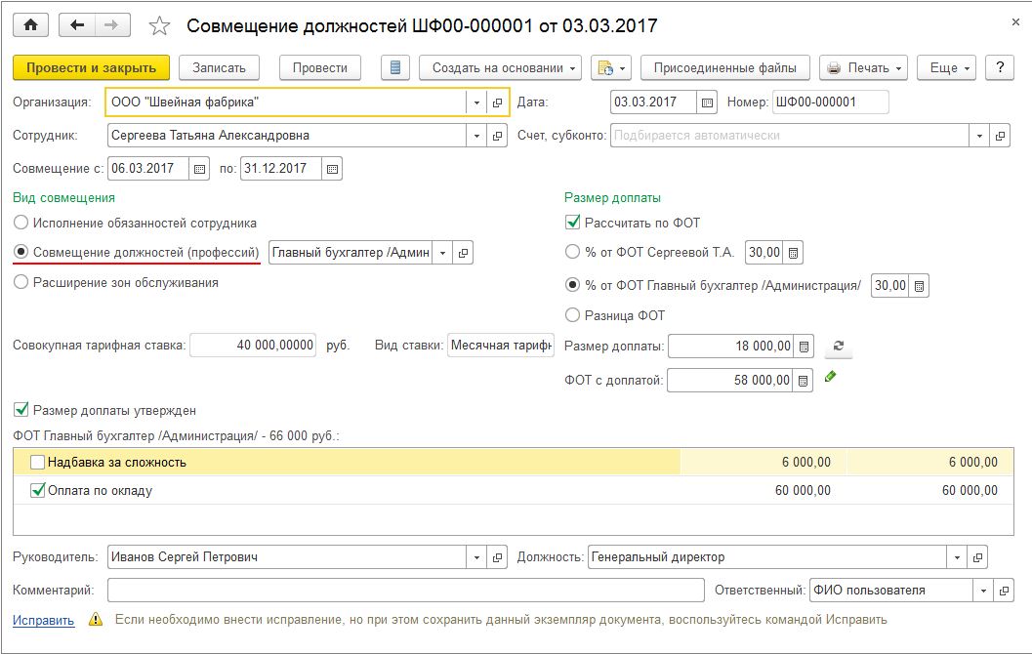Enable Надбавка за сложность checkbox
The image size is (1032, 654).
[37, 463]
